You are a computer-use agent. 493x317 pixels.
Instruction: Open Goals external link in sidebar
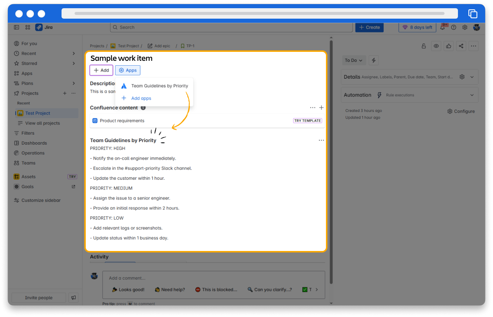pyautogui.click(x=73, y=186)
